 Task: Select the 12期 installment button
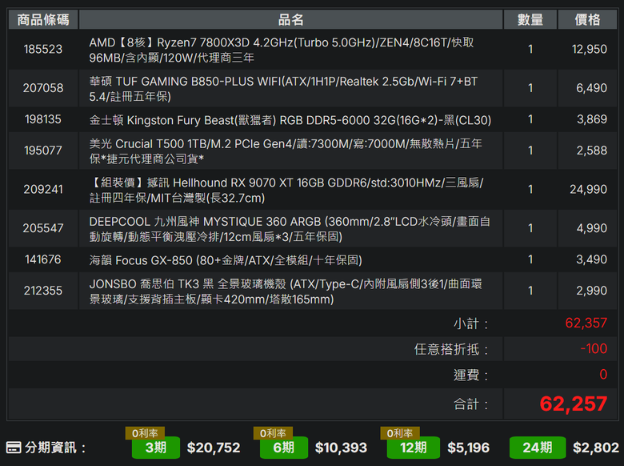coord(414,448)
